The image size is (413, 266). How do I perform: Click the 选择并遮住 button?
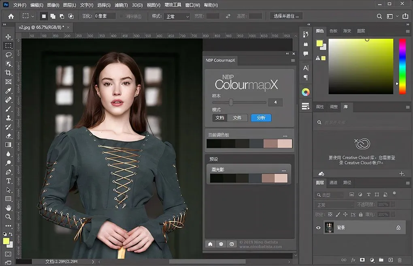click(286, 16)
